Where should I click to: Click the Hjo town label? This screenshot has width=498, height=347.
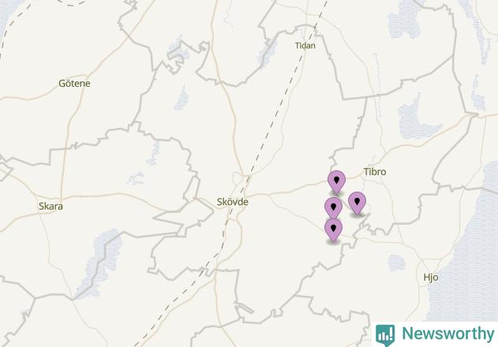pos(431,278)
